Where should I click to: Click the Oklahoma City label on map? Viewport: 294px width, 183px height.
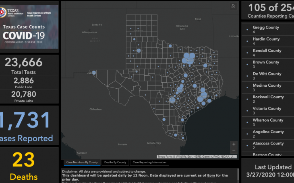(x=182, y=27)
